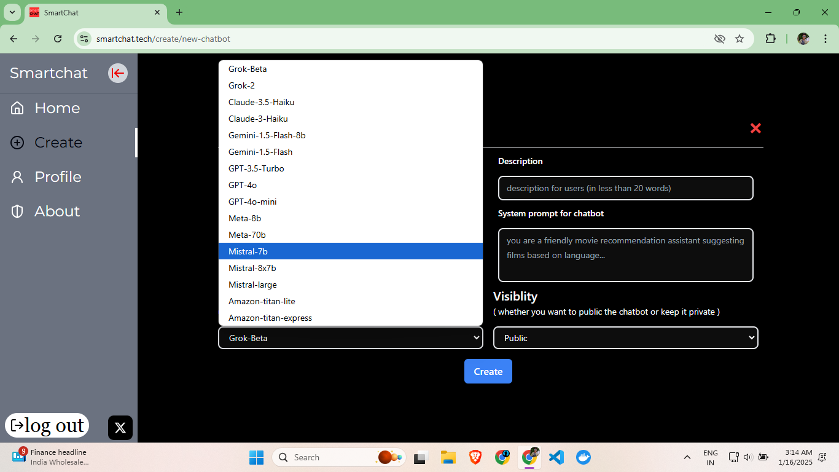This screenshot has height=472, width=839.
Task: Open File Explorer from taskbar
Action: [x=448, y=457]
